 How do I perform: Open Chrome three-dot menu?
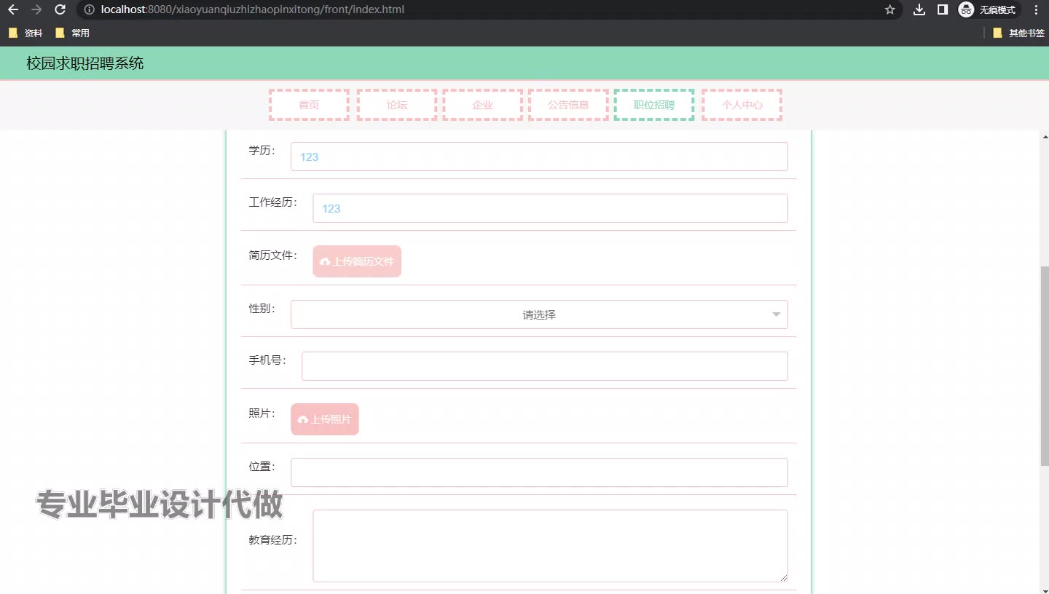tap(1036, 9)
